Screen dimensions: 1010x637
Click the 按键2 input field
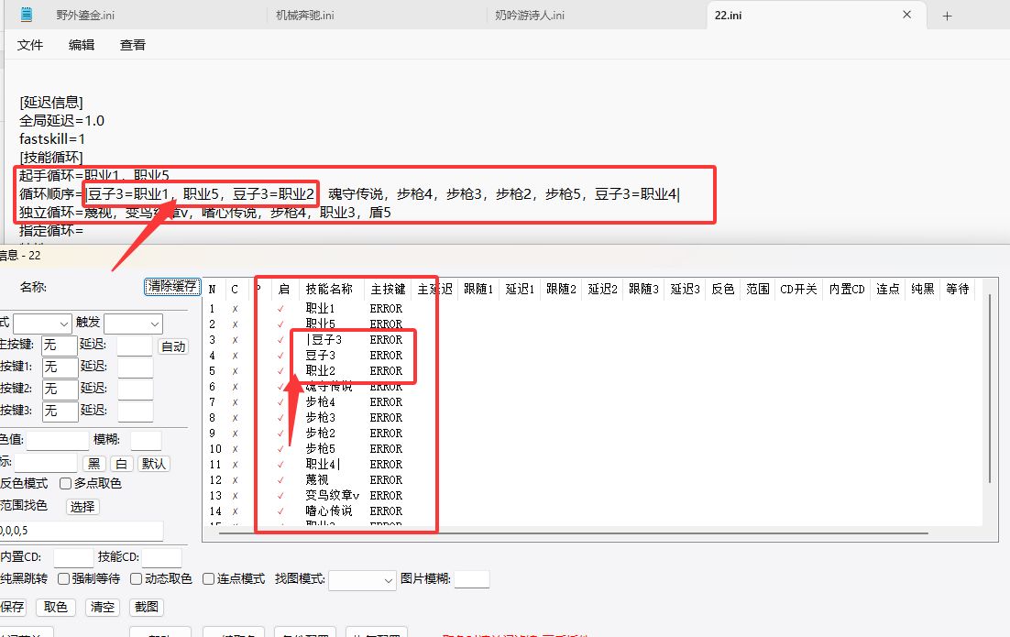tap(60, 389)
